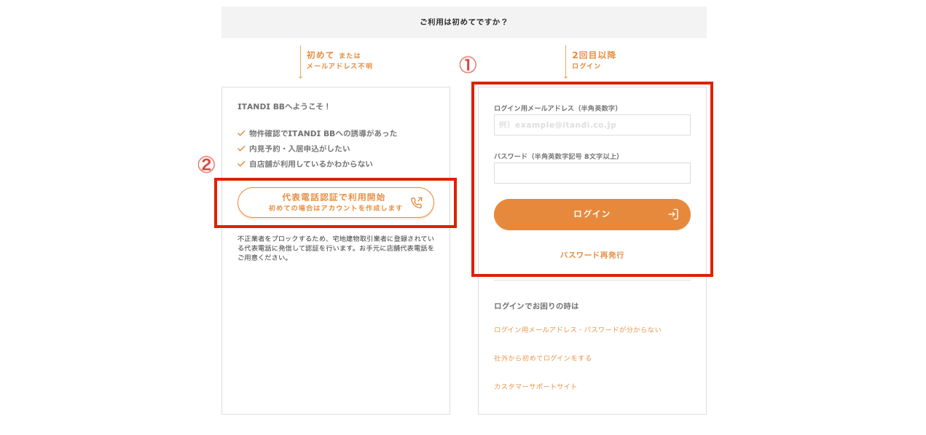Click the password input field
Image resolution: width=926 pixels, height=435 pixels.
pyautogui.click(x=592, y=173)
